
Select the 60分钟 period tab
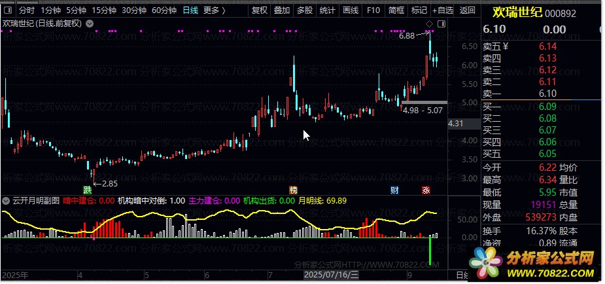tap(164, 10)
